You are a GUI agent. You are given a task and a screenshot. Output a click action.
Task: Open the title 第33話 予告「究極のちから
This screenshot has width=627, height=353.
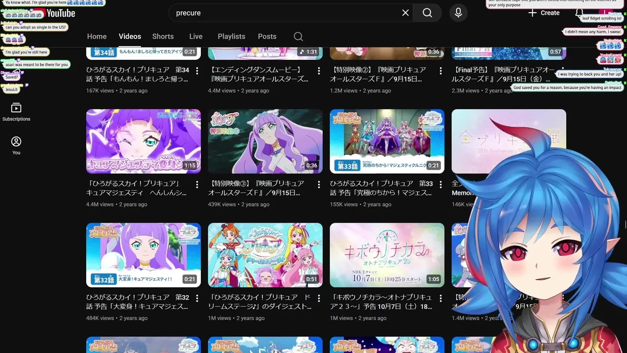[x=382, y=188]
